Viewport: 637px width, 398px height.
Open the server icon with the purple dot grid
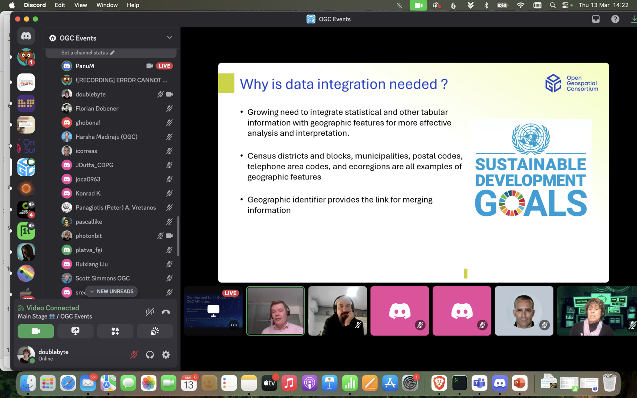point(26,104)
